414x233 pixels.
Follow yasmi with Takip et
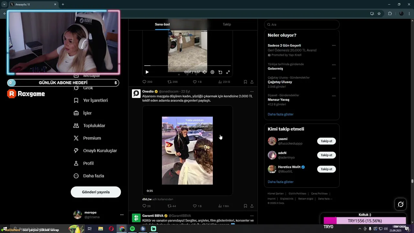coord(326,141)
